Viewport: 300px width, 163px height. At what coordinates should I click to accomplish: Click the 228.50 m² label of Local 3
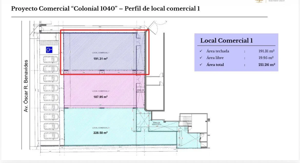pos(100,133)
